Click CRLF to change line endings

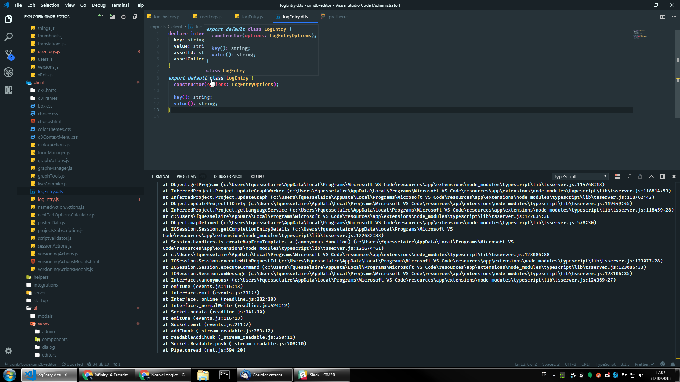[586, 364]
